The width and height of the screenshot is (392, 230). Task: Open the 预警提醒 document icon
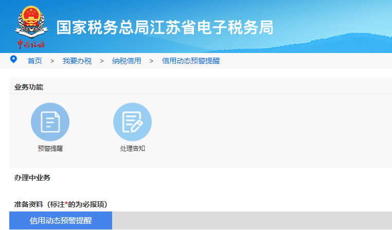point(50,122)
